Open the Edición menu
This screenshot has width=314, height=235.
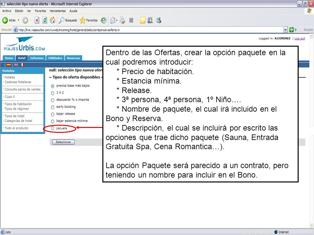tap(19, 11)
